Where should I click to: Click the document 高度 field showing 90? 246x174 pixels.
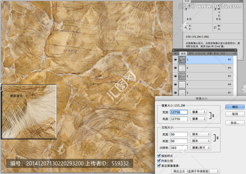[179, 141]
